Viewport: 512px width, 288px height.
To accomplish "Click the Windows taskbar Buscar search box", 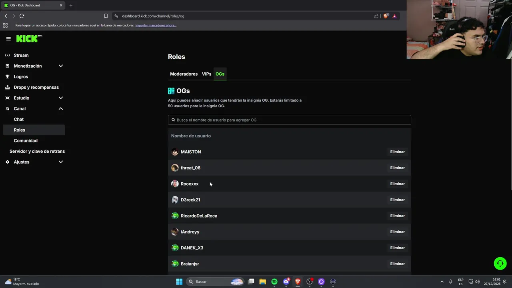I will click(215, 282).
